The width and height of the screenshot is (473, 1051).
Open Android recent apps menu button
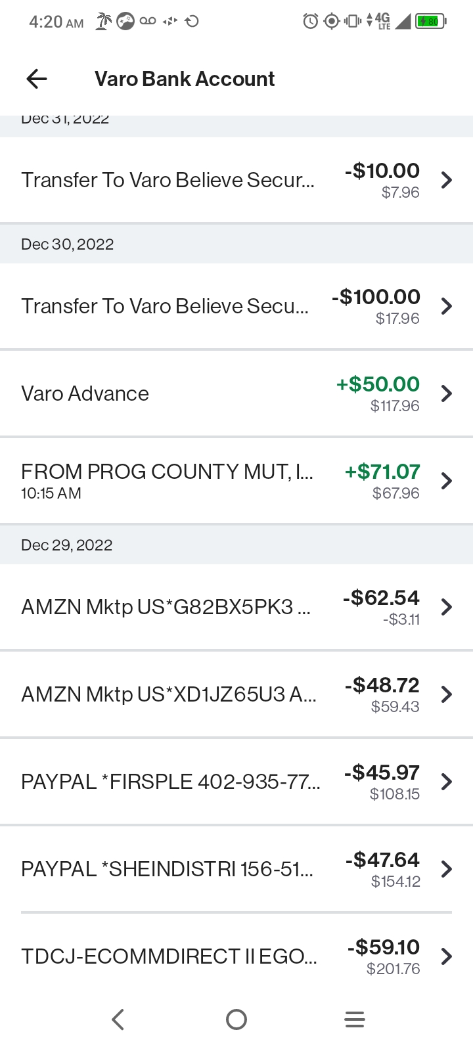(x=355, y=1019)
